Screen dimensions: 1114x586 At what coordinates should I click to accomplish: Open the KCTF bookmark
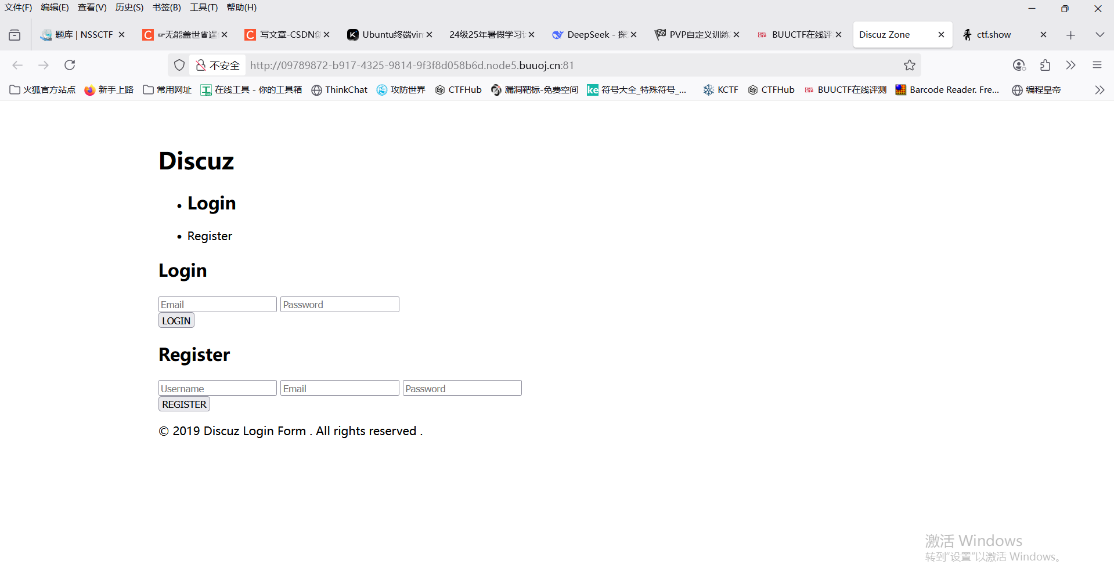coord(720,90)
